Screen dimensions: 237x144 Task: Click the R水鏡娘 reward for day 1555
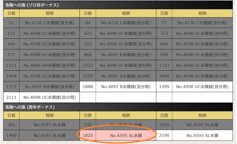(x=126, y=76)
